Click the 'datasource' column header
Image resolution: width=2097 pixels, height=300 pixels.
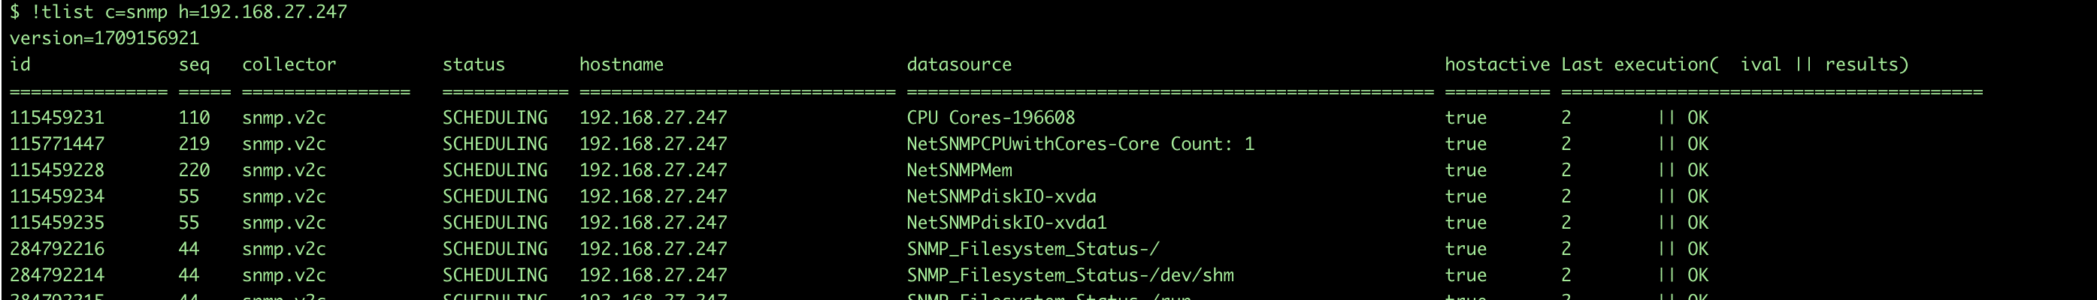pos(959,64)
